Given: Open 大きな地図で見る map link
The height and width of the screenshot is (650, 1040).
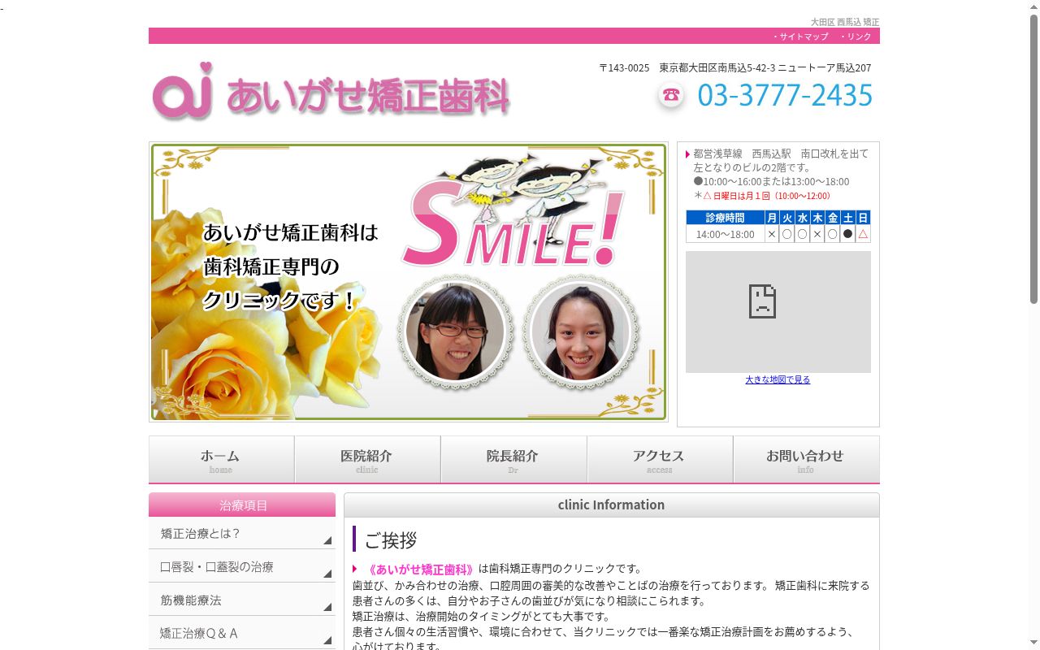Looking at the screenshot, I should click(778, 379).
